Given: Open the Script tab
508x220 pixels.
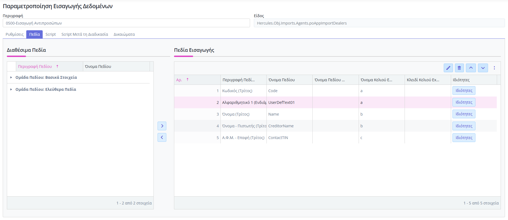Looking at the screenshot, I should coord(51,34).
